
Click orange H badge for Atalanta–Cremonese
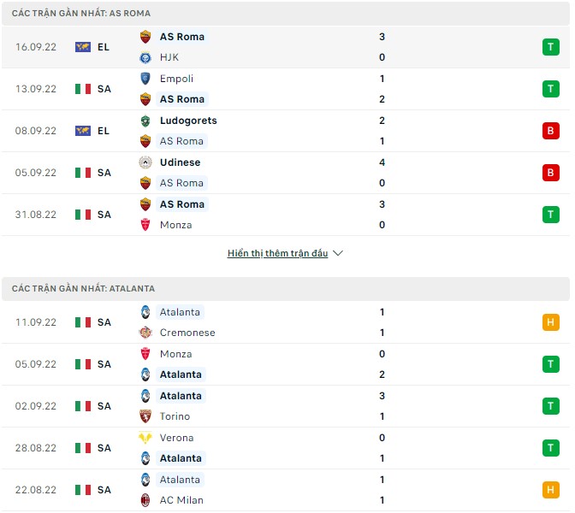coord(550,322)
